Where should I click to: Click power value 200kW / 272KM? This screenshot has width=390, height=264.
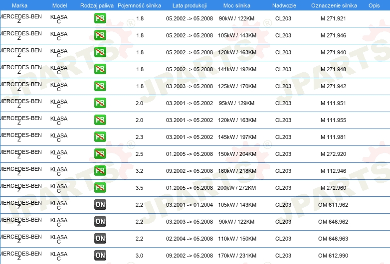click(236, 188)
